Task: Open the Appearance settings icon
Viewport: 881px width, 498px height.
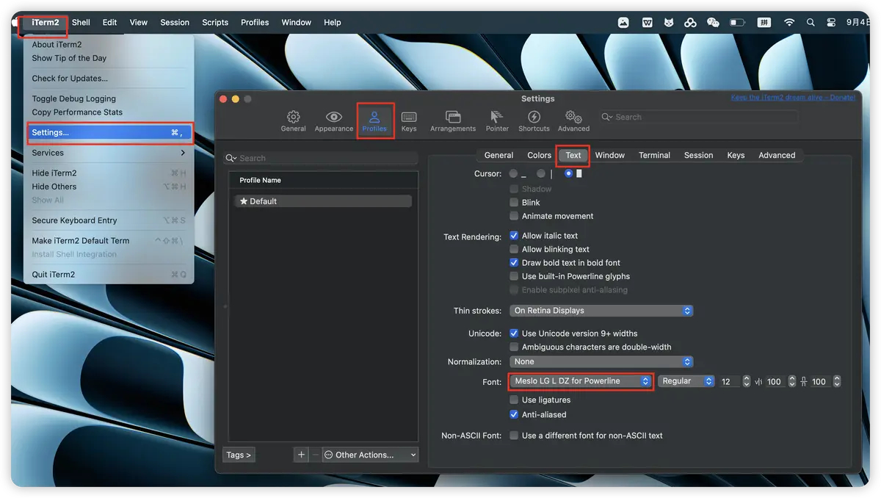Action: click(334, 120)
